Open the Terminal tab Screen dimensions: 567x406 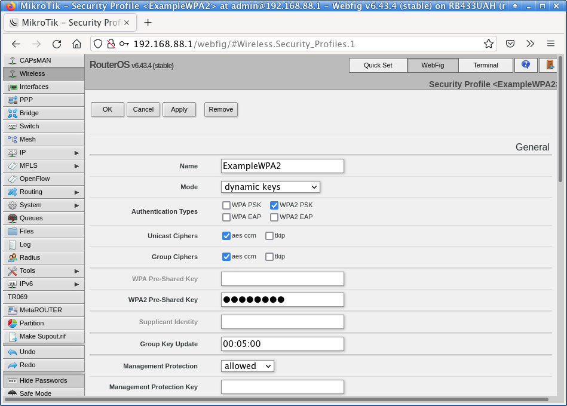point(485,65)
